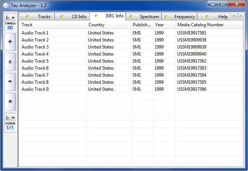Sort by the Country column header
Screen dimensions: 248x171
108,25
